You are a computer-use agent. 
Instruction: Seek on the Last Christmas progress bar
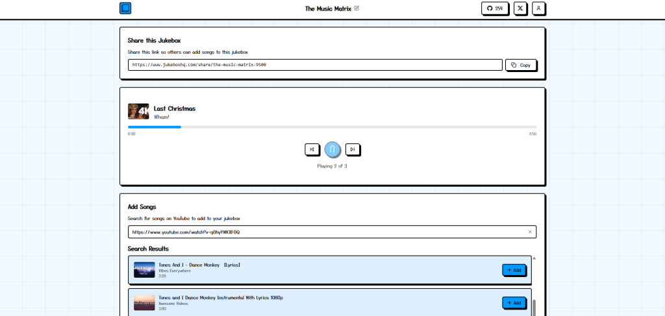(332, 127)
